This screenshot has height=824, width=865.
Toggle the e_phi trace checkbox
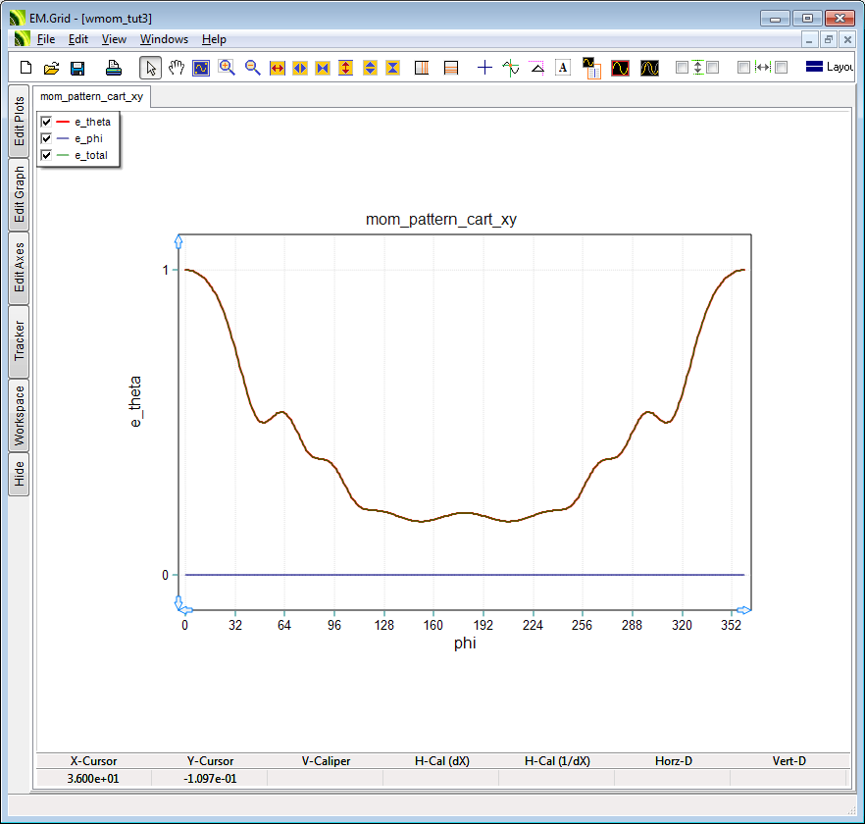click(x=46, y=138)
